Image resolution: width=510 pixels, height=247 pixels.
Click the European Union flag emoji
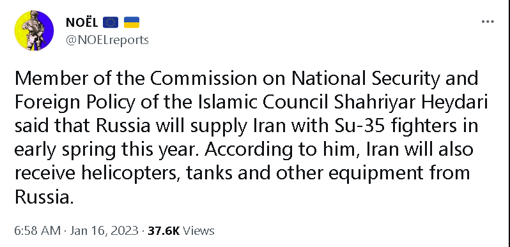[111, 22]
